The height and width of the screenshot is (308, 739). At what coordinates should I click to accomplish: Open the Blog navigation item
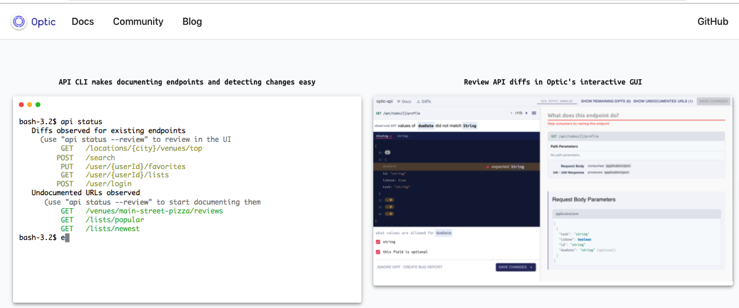pos(192,21)
